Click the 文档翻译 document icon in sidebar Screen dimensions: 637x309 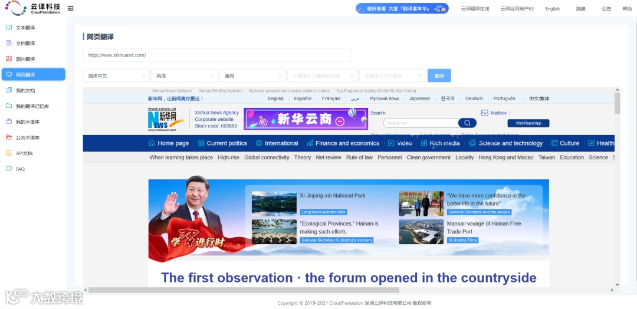9,43
